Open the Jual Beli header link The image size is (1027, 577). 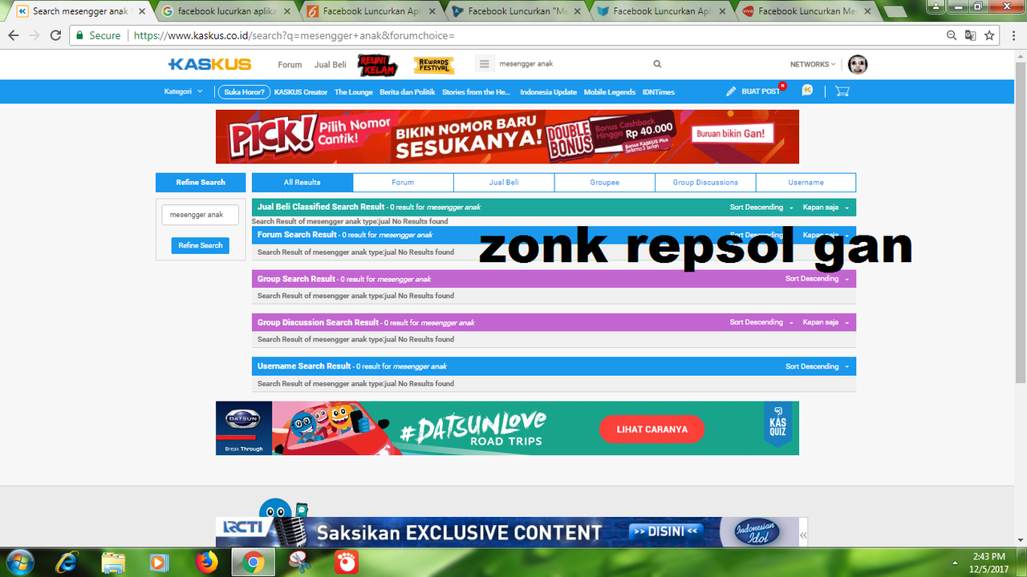tap(330, 65)
